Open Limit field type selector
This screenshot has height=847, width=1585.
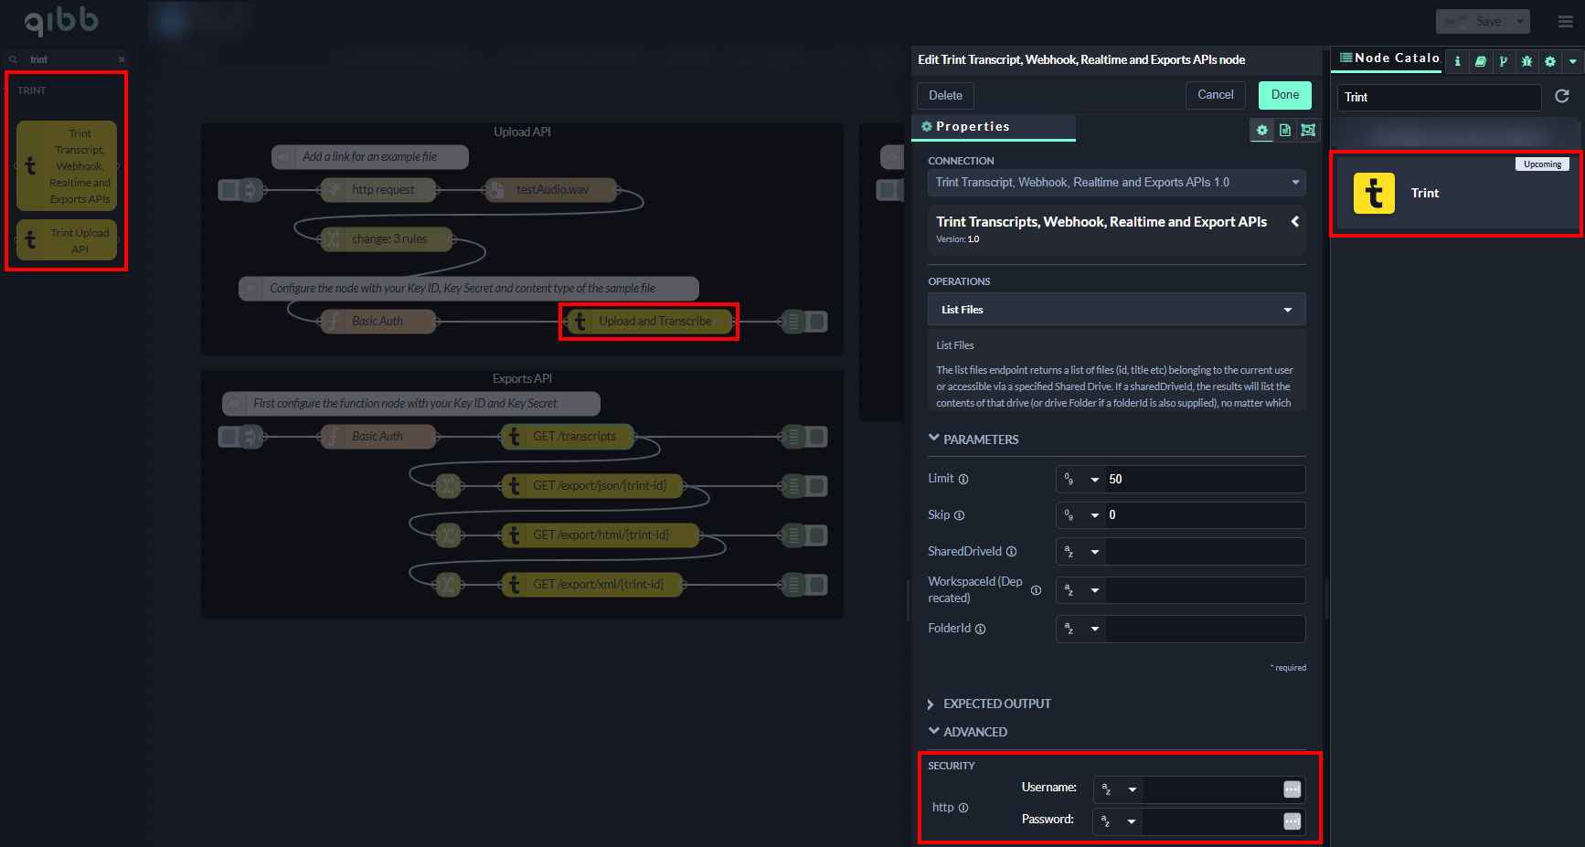pyautogui.click(x=1080, y=479)
